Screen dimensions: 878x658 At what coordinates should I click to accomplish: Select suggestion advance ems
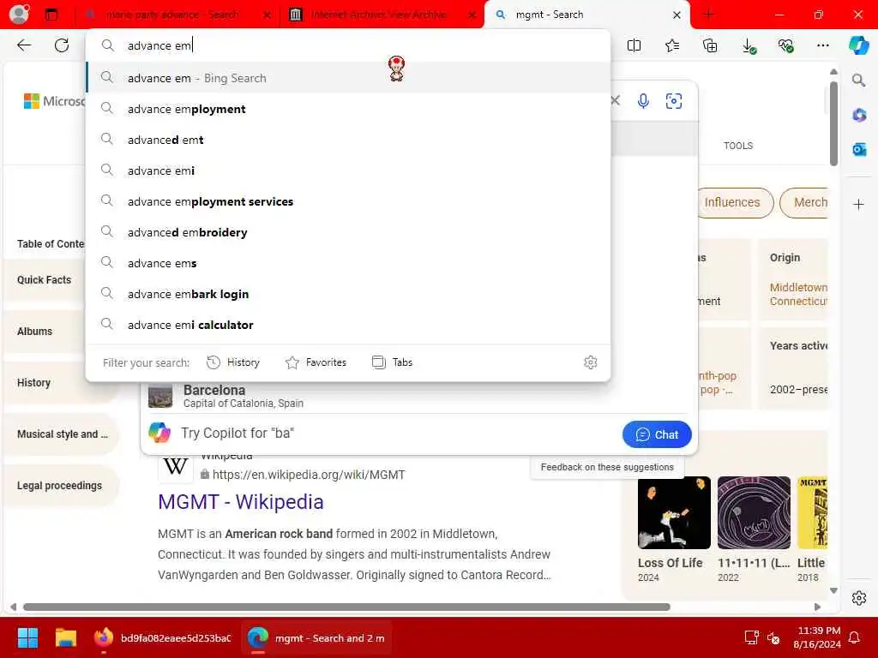348,262
